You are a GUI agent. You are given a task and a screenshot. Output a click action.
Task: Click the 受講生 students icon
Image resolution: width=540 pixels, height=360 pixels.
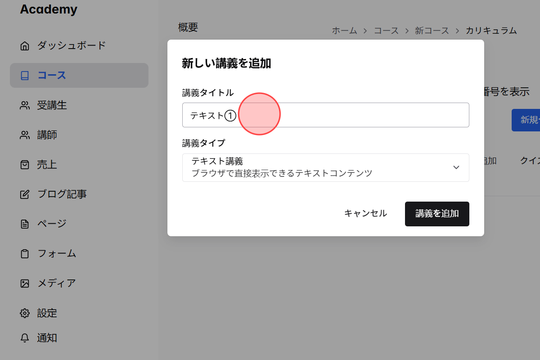click(x=25, y=105)
